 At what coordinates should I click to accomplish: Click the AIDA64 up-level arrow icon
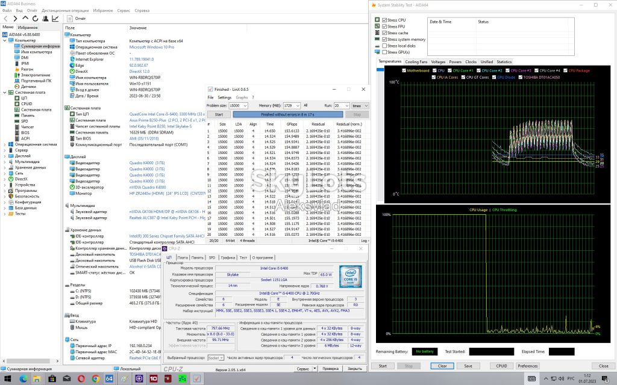click(25, 18)
